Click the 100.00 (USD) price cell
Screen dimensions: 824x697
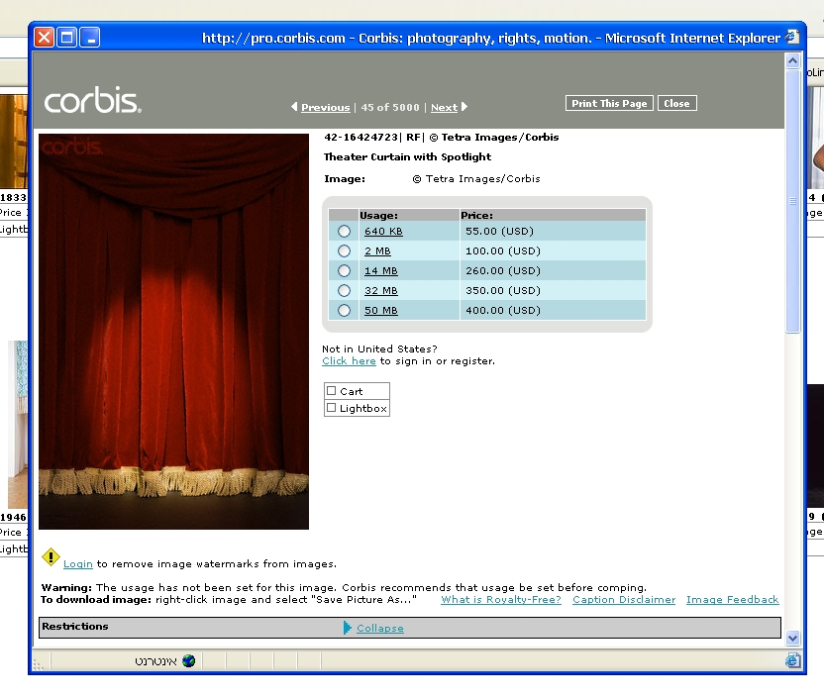point(553,251)
